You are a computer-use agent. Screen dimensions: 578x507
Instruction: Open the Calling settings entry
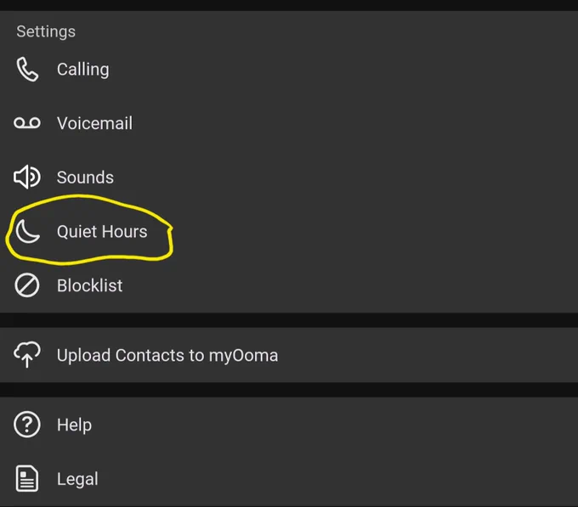83,70
